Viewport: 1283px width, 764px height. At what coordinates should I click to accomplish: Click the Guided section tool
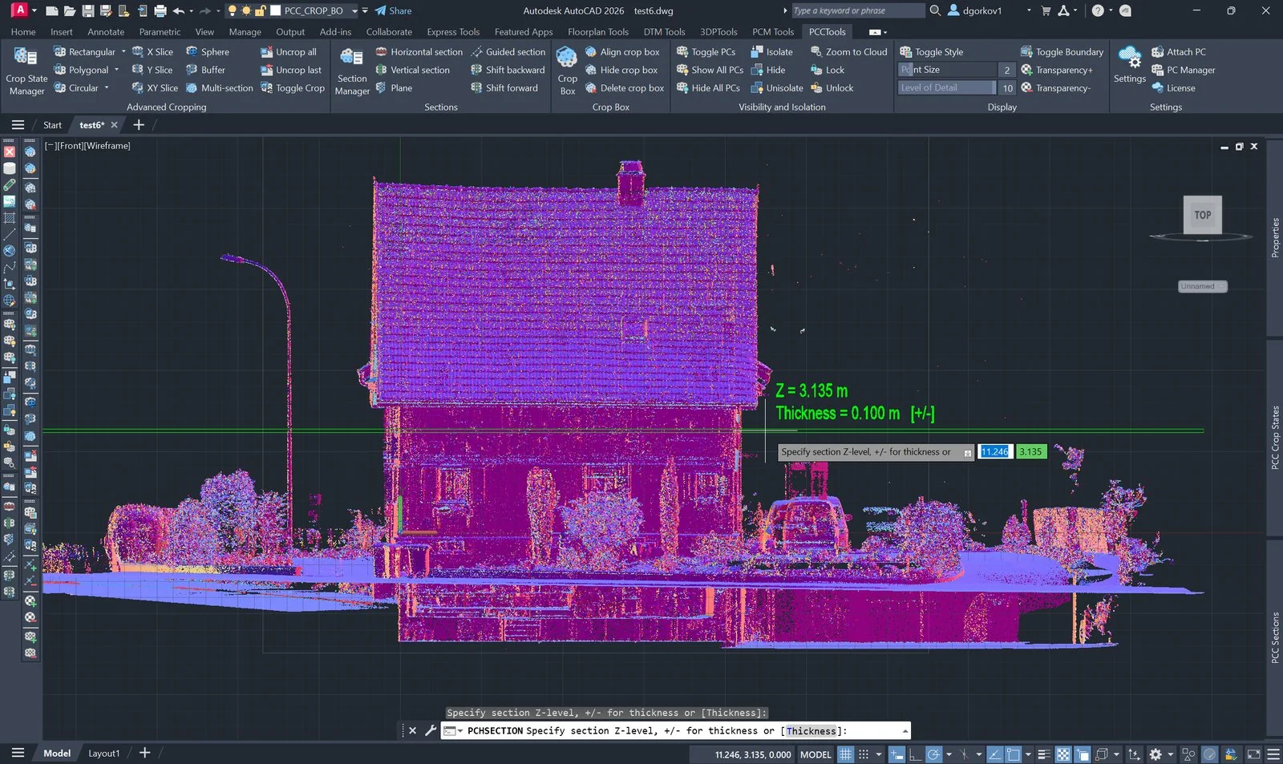coord(508,51)
